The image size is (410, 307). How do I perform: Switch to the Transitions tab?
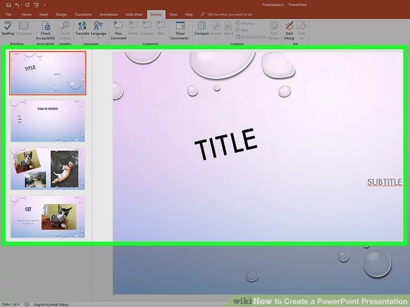coord(83,14)
